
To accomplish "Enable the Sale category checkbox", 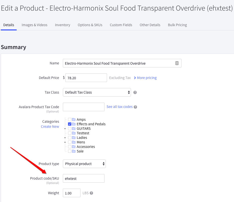I will 70,151.
